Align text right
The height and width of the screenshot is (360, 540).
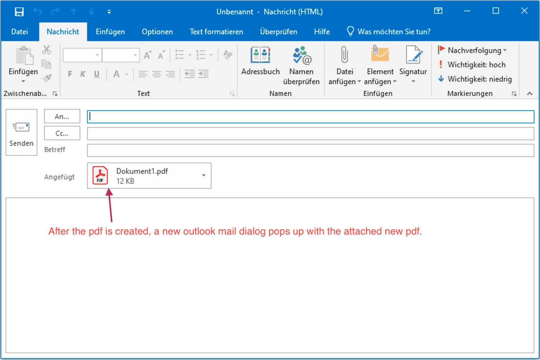tap(170, 74)
